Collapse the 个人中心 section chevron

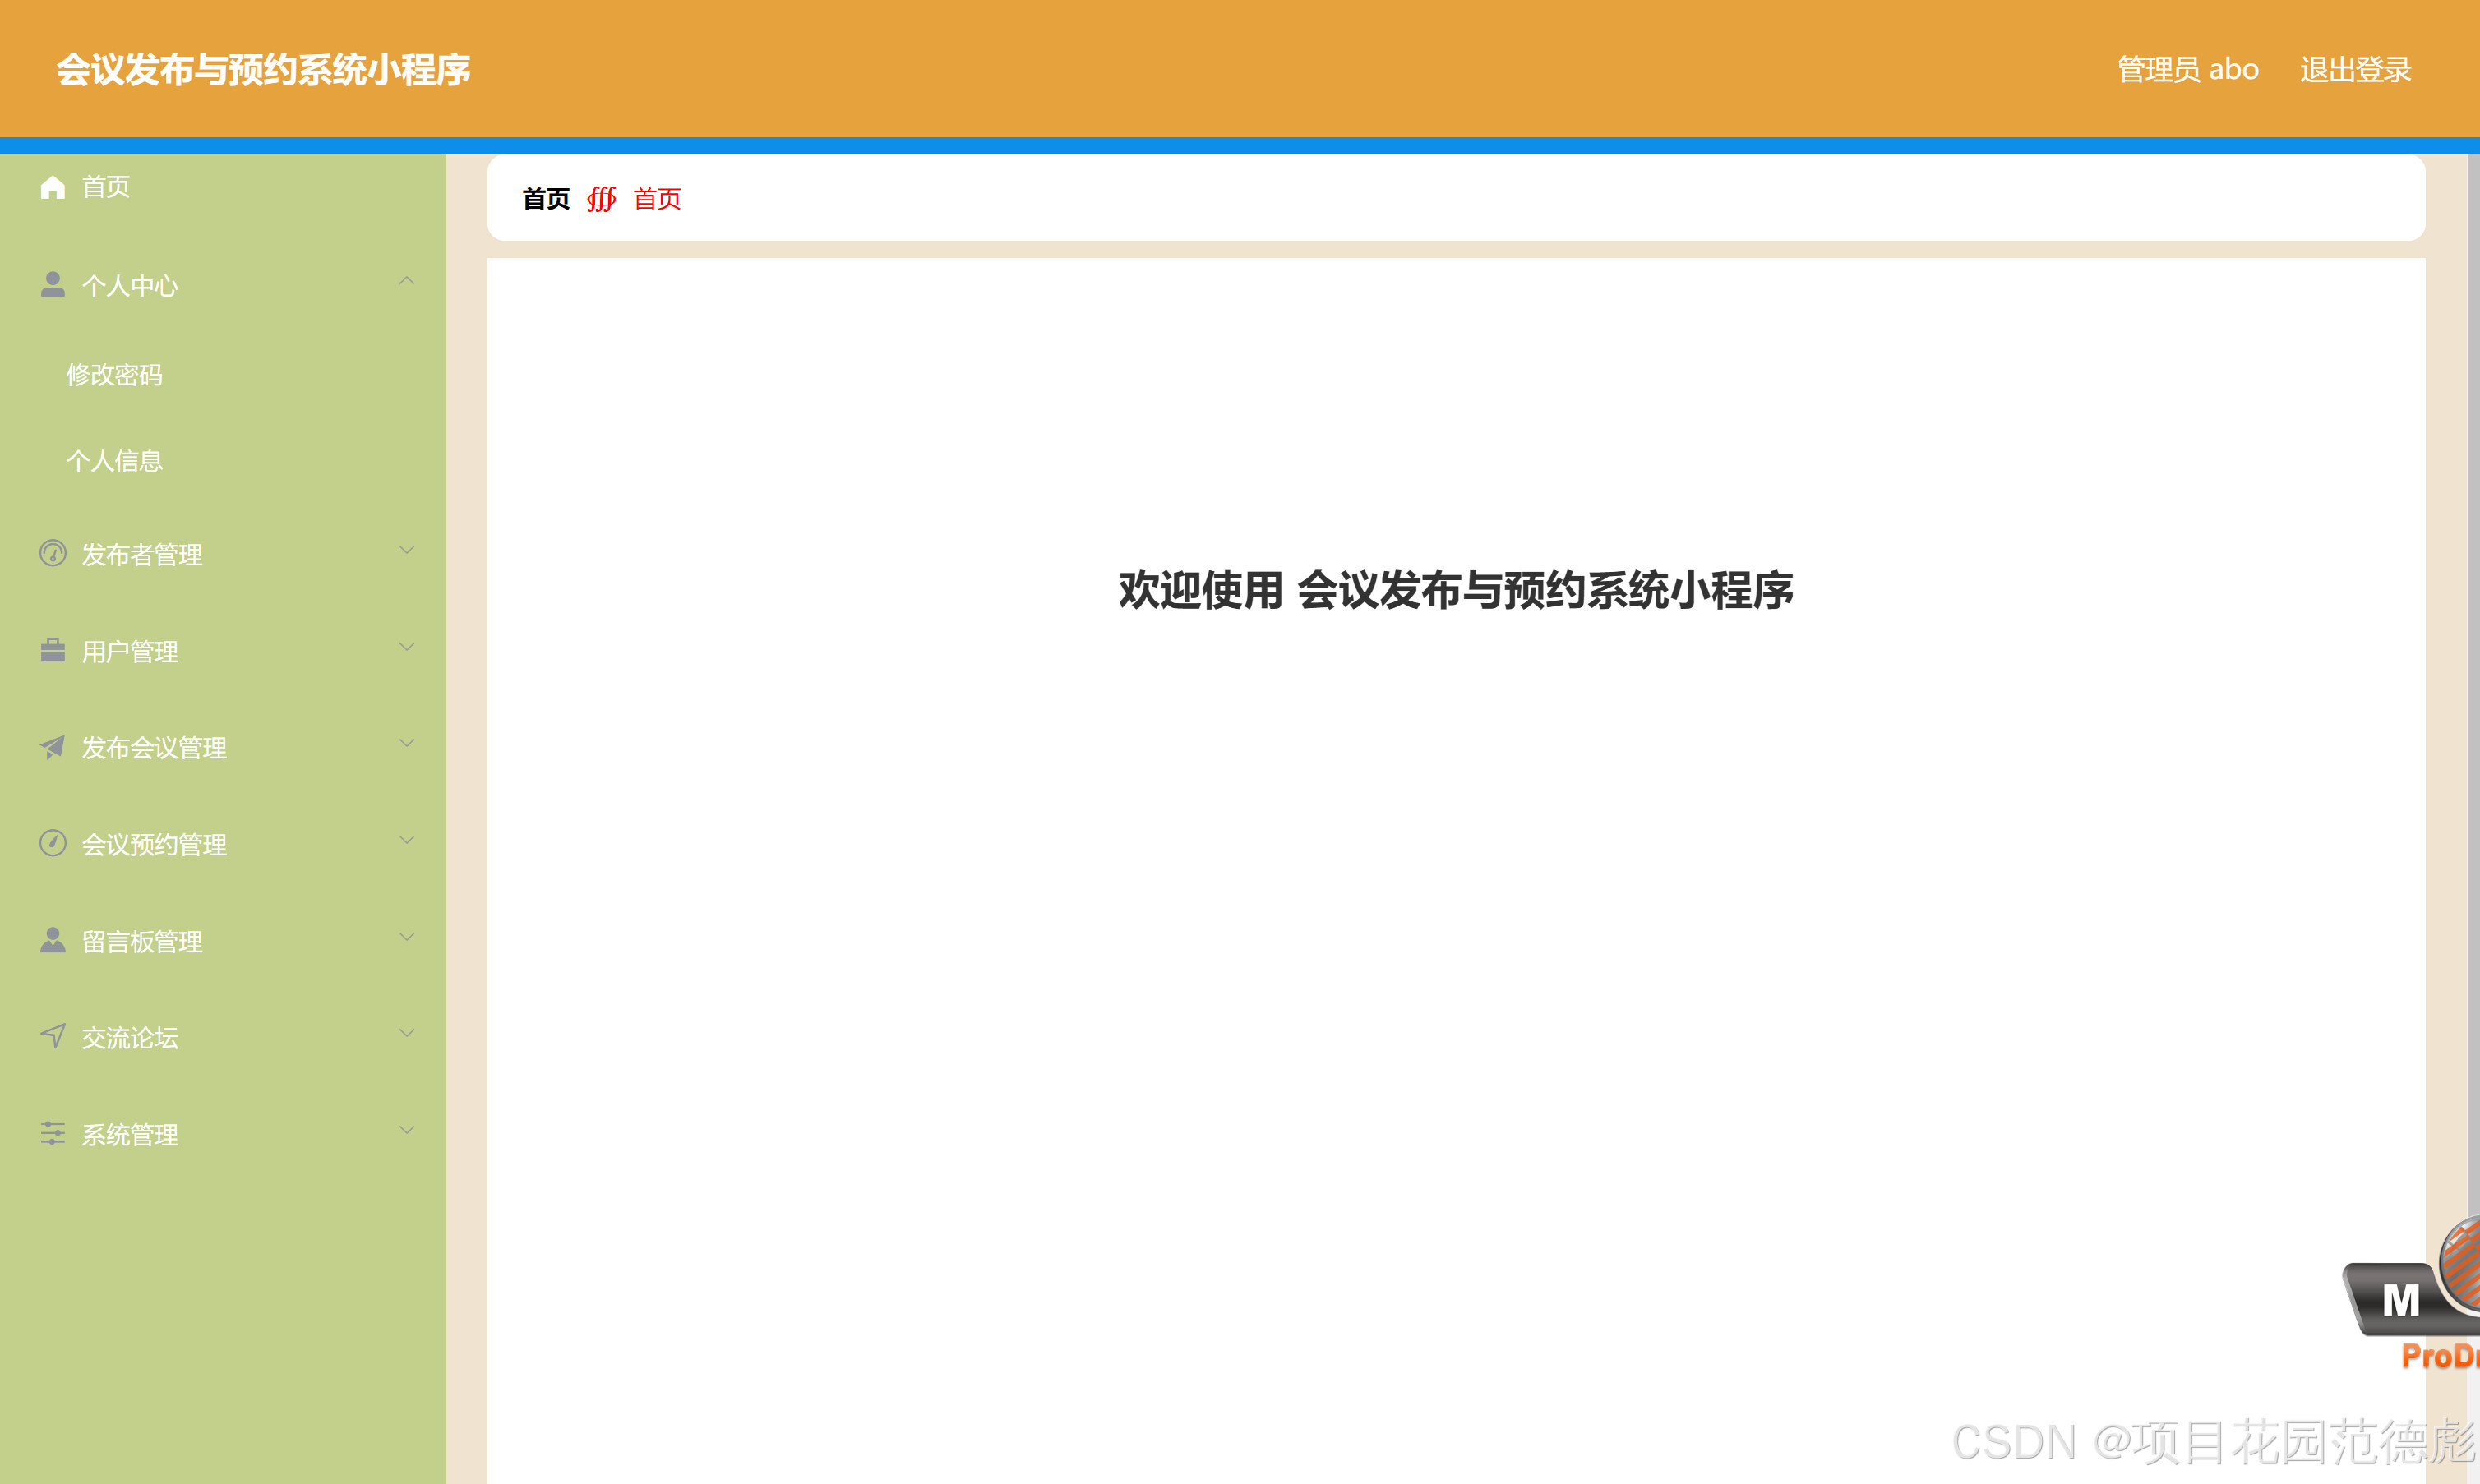point(407,281)
